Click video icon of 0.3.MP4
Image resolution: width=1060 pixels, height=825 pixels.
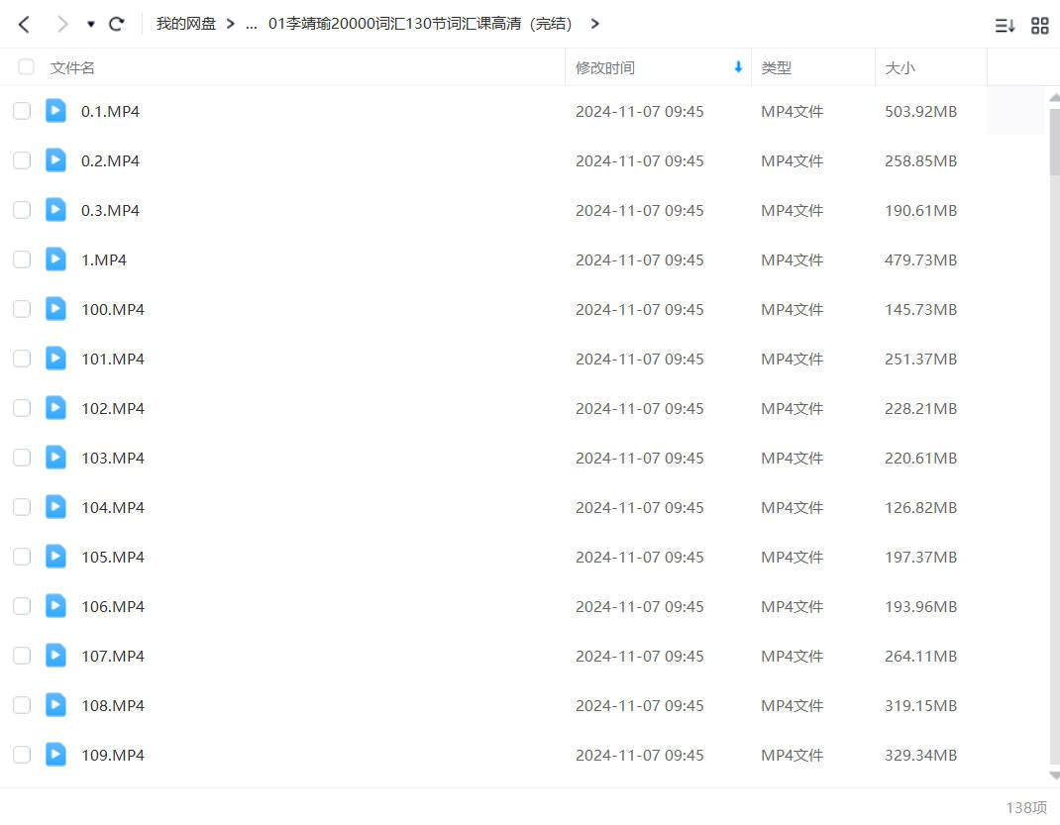(x=56, y=210)
